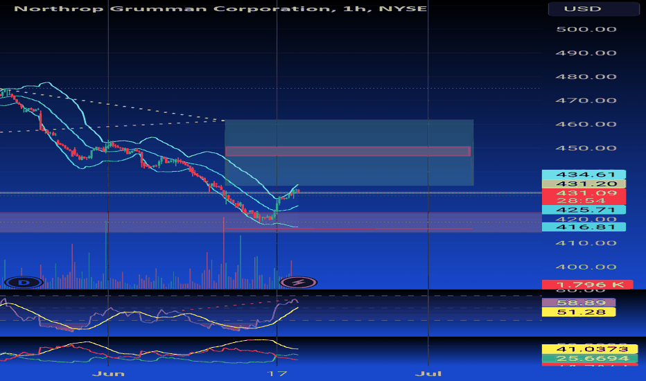This screenshot has width=646, height=381.
Task: Click the 410.00 price axis label
Action: [586, 243]
